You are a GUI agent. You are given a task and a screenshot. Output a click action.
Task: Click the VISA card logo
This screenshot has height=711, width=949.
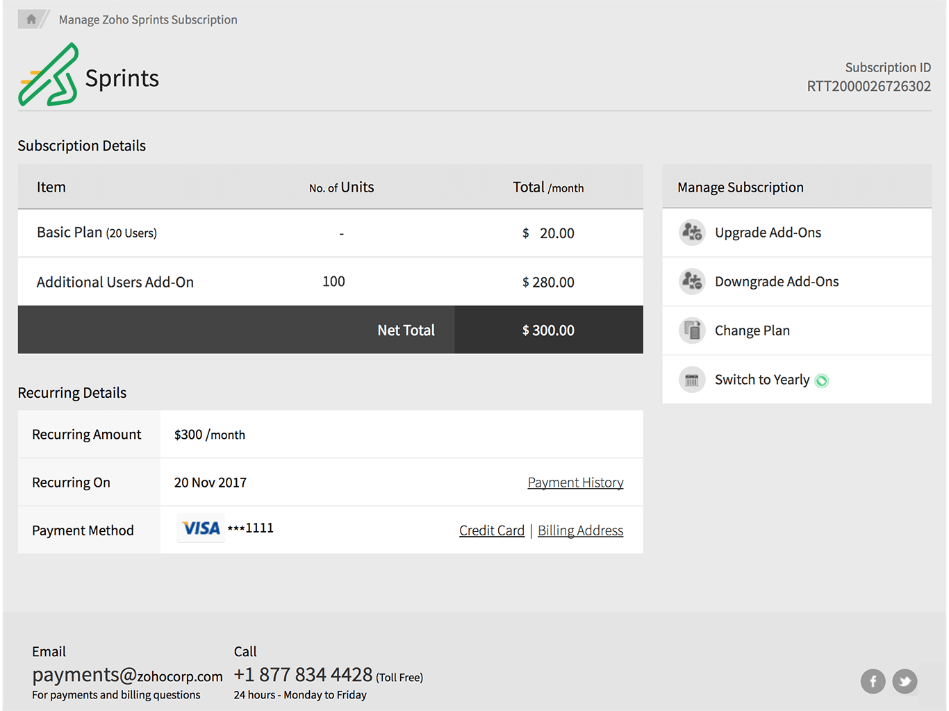tap(201, 528)
